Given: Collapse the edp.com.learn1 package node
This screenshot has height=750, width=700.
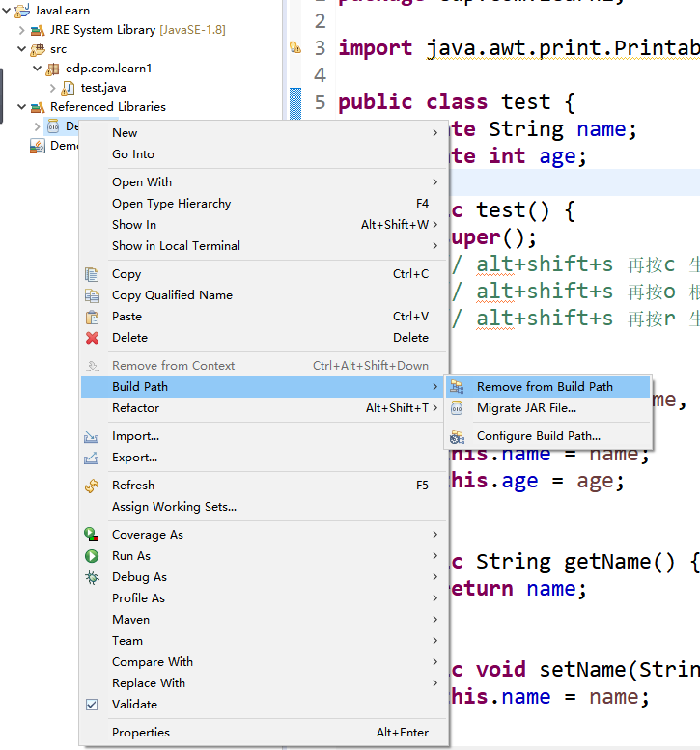Looking at the screenshot, I should coord(37,69).
